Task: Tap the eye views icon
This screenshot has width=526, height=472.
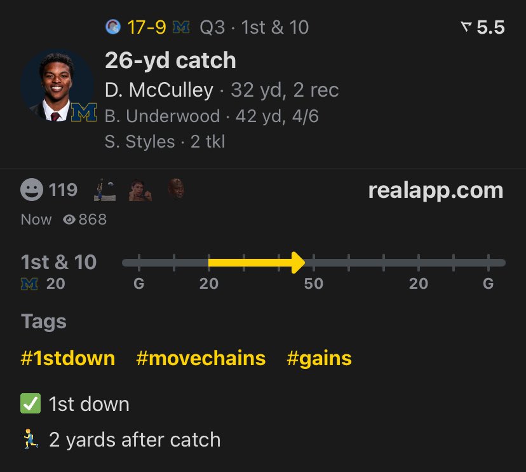Action: coord(70,219)
